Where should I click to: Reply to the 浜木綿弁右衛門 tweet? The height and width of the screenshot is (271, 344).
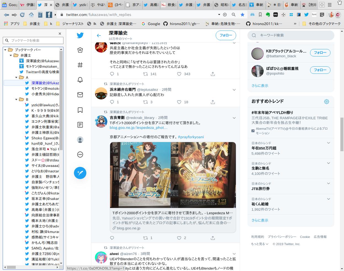(112, 102)
